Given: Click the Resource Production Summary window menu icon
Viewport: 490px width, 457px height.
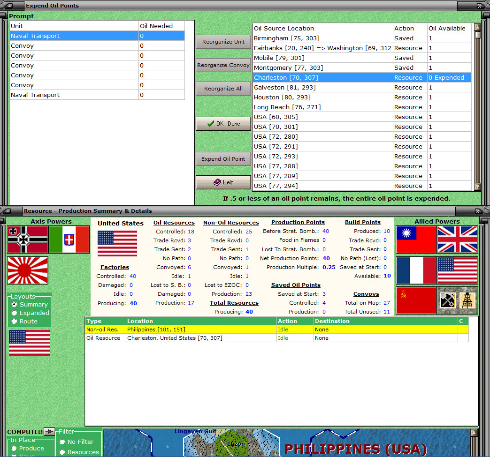Looking at the screenshot, I should click(x=8, y=211).
